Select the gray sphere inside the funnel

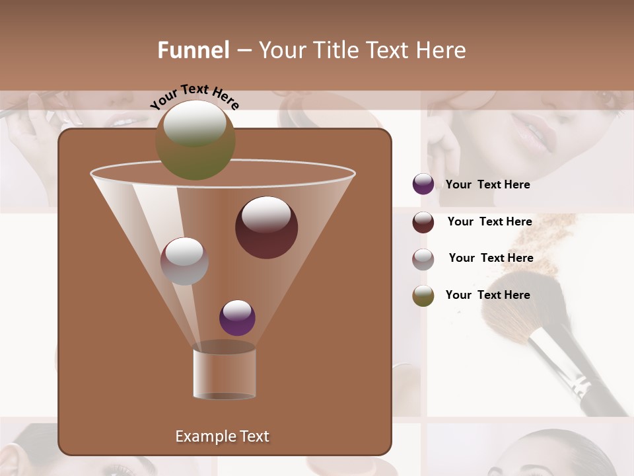click(x=184, y=261)
